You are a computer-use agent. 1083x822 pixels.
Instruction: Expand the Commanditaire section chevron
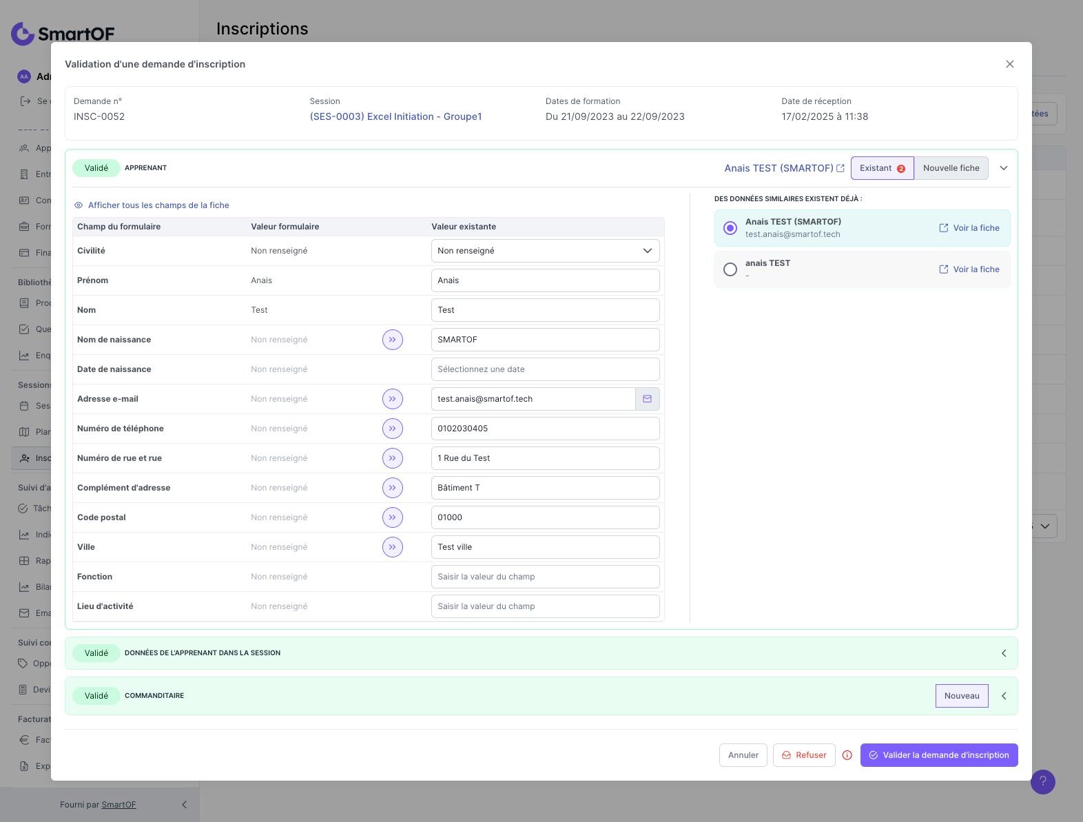pos(1004,696)
